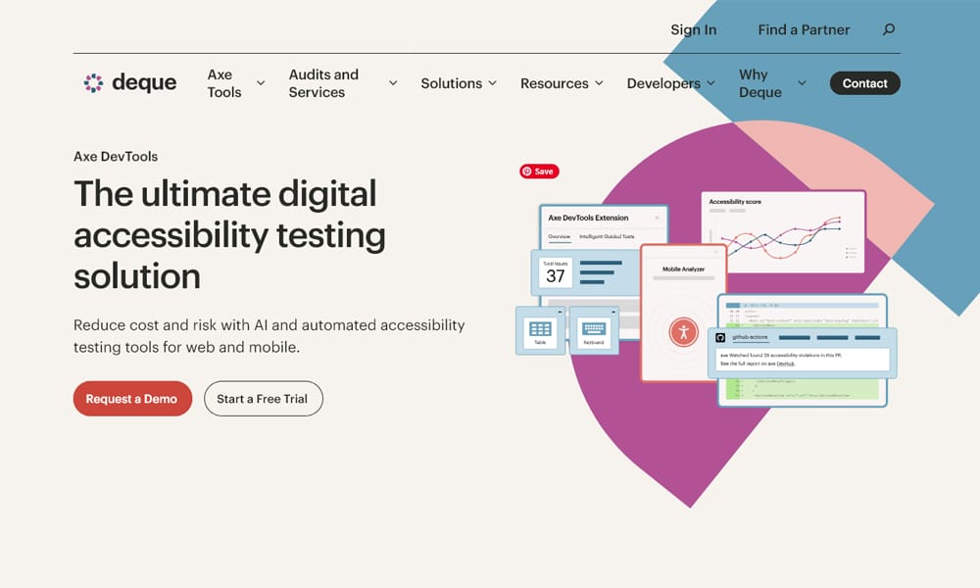Viewport: 980px width, 588px height.
Task: Follow the Sign In link
Action: 693,29
